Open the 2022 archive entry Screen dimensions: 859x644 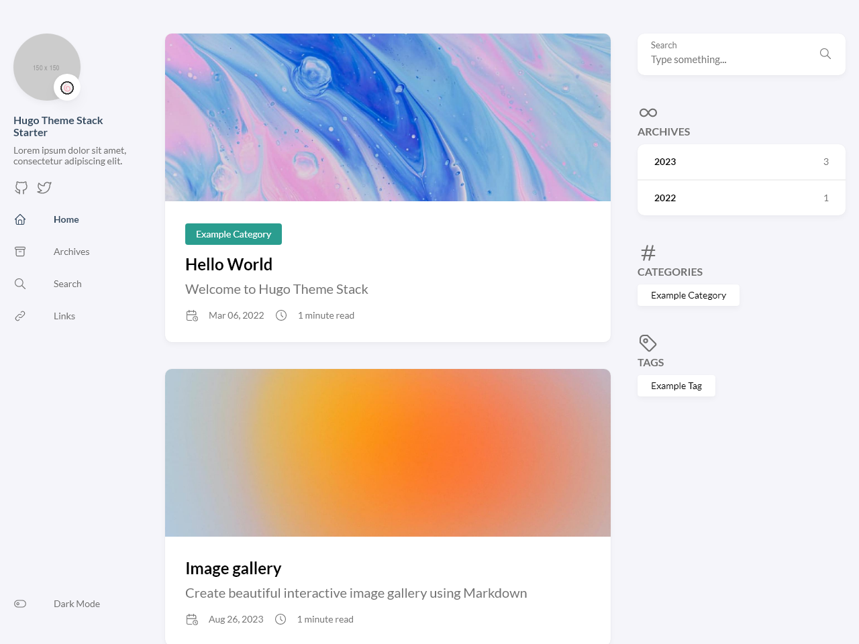(742, 198)
